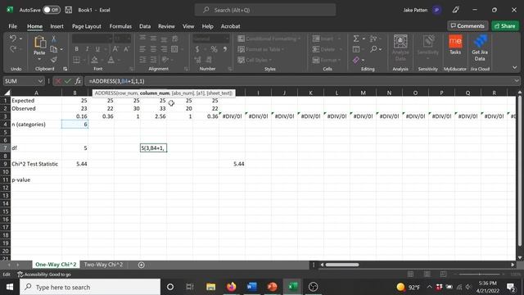524x295 pixels.
Task: Open Conditional Formatting dropdown
Action: coord(269,39)
